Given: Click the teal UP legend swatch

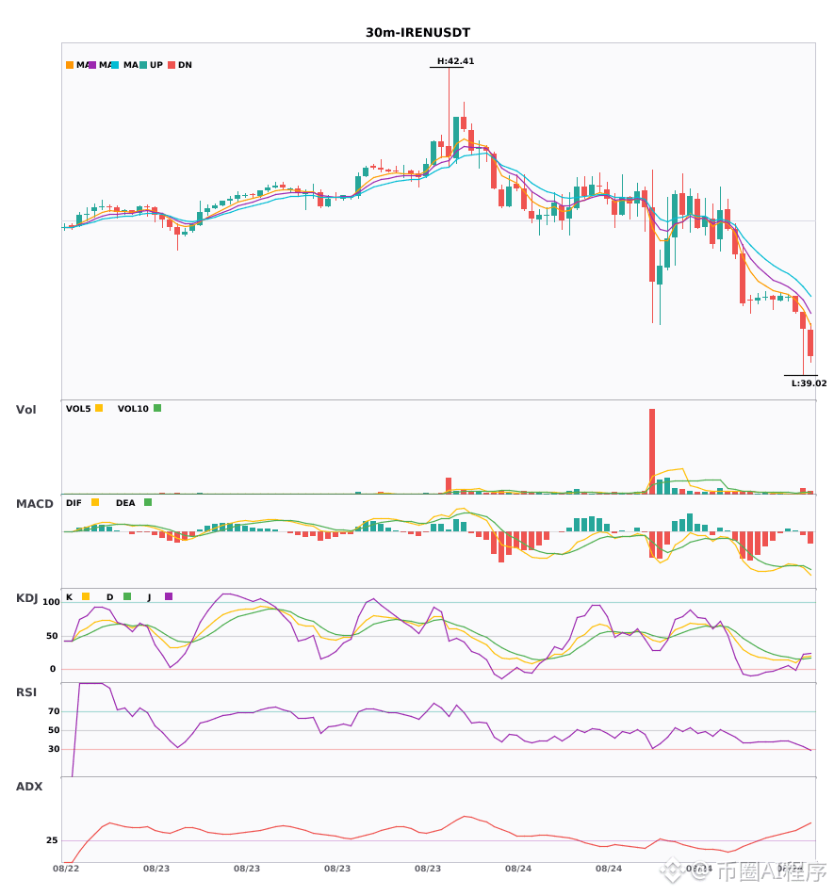Looking at the screenshot, I should pyautogui.click(x=143, y=65).
